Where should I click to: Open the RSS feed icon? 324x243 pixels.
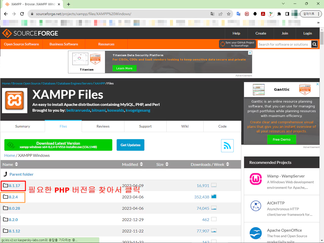click(227, 146)
